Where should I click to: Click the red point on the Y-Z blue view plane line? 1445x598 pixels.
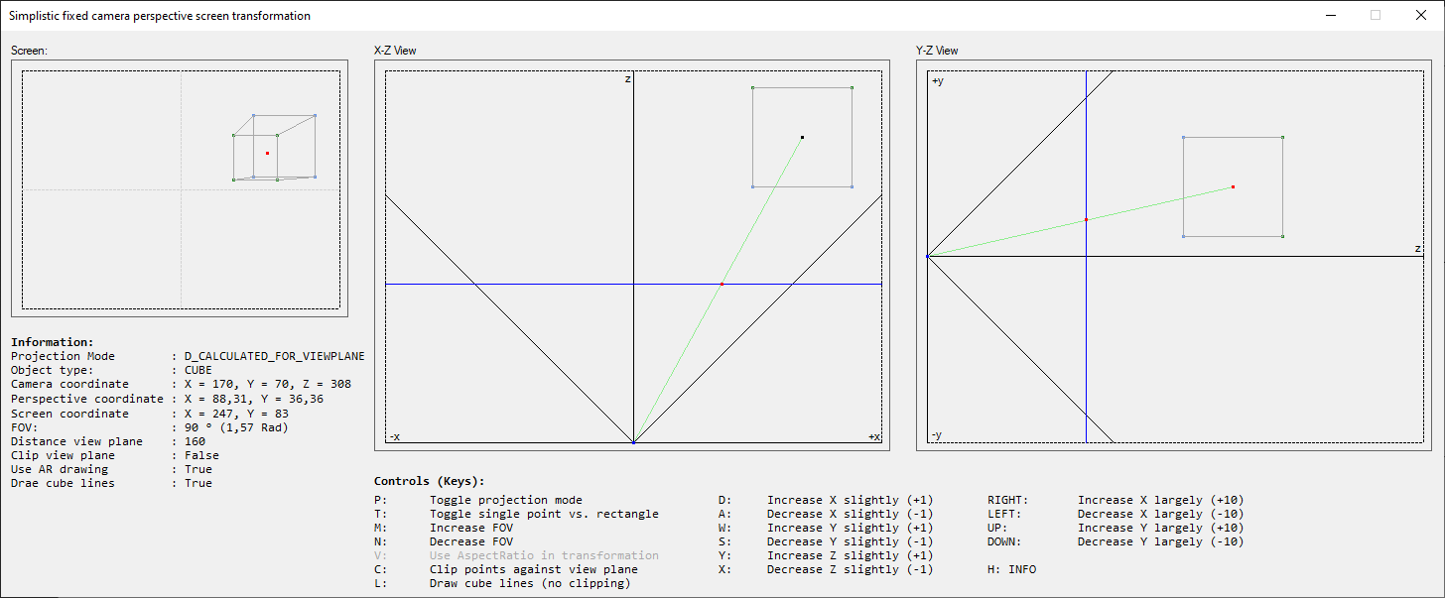pyautogui.click(x=1086, y=219)
